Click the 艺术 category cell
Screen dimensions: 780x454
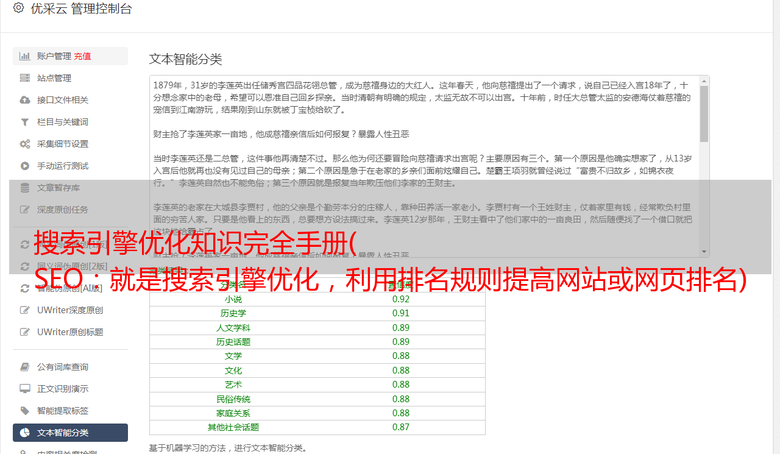click(x=233, y=385)
